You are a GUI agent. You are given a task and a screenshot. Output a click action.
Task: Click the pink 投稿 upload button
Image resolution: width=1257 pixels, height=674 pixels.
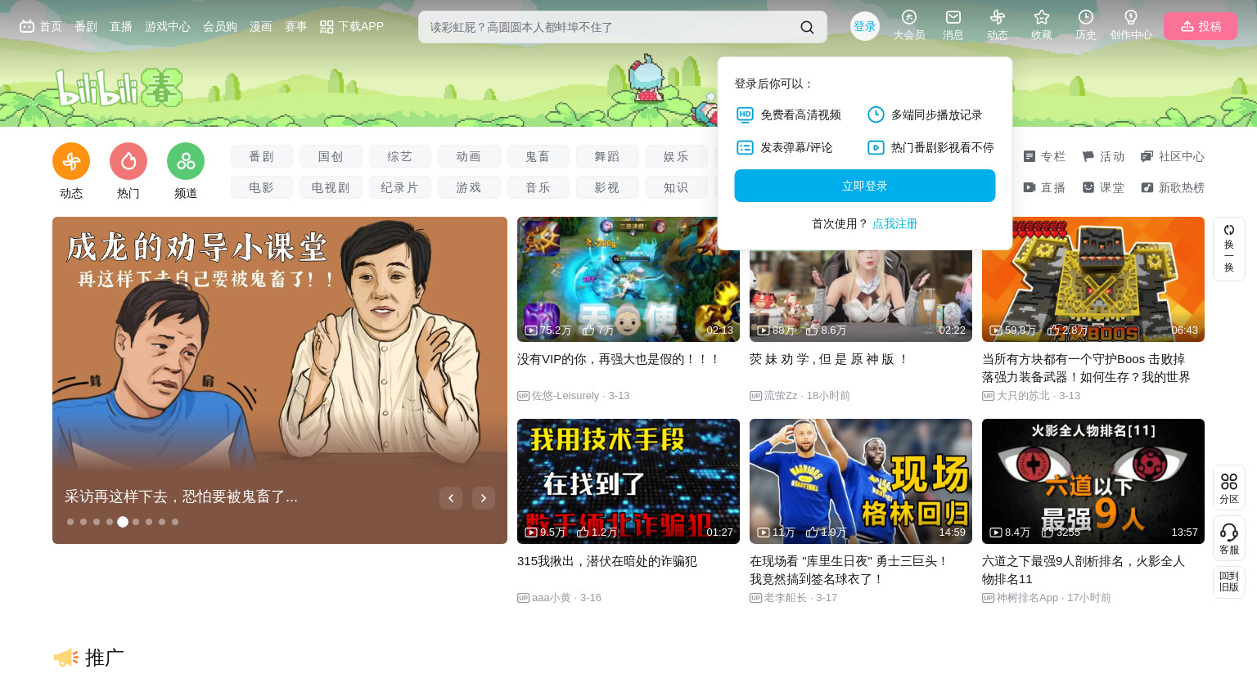[x=1201, y=26]
